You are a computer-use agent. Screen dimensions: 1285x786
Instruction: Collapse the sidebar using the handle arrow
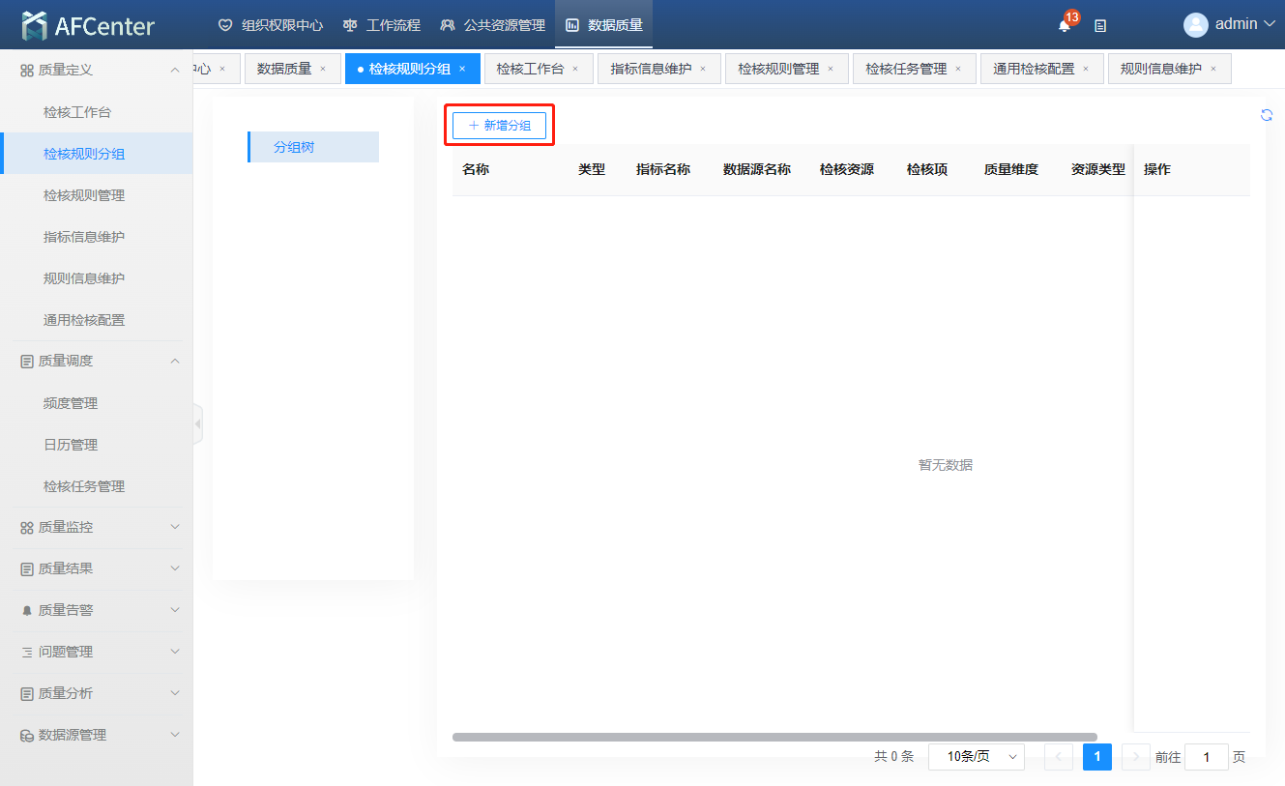pos(198,423)
